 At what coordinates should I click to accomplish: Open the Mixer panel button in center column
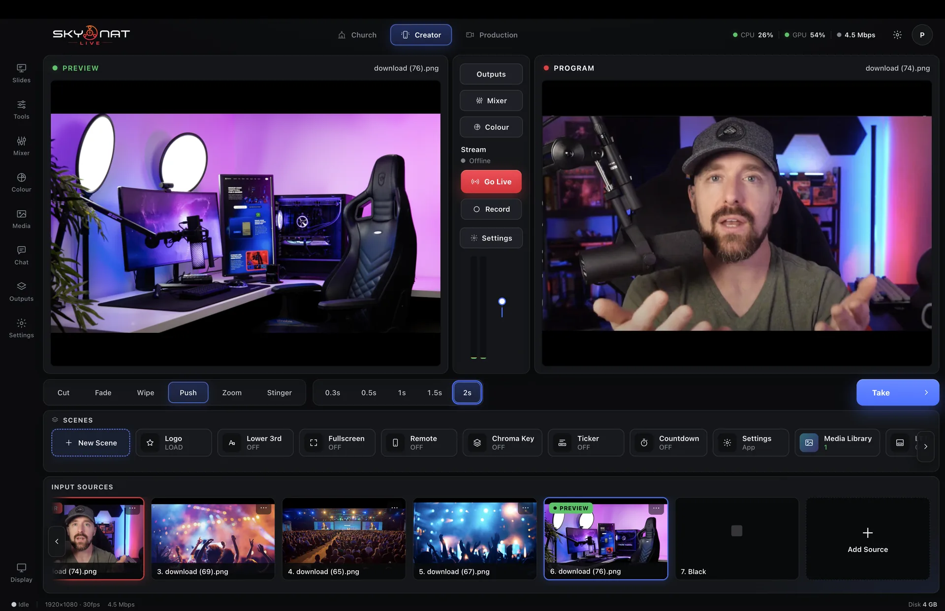tap(491, 101)
